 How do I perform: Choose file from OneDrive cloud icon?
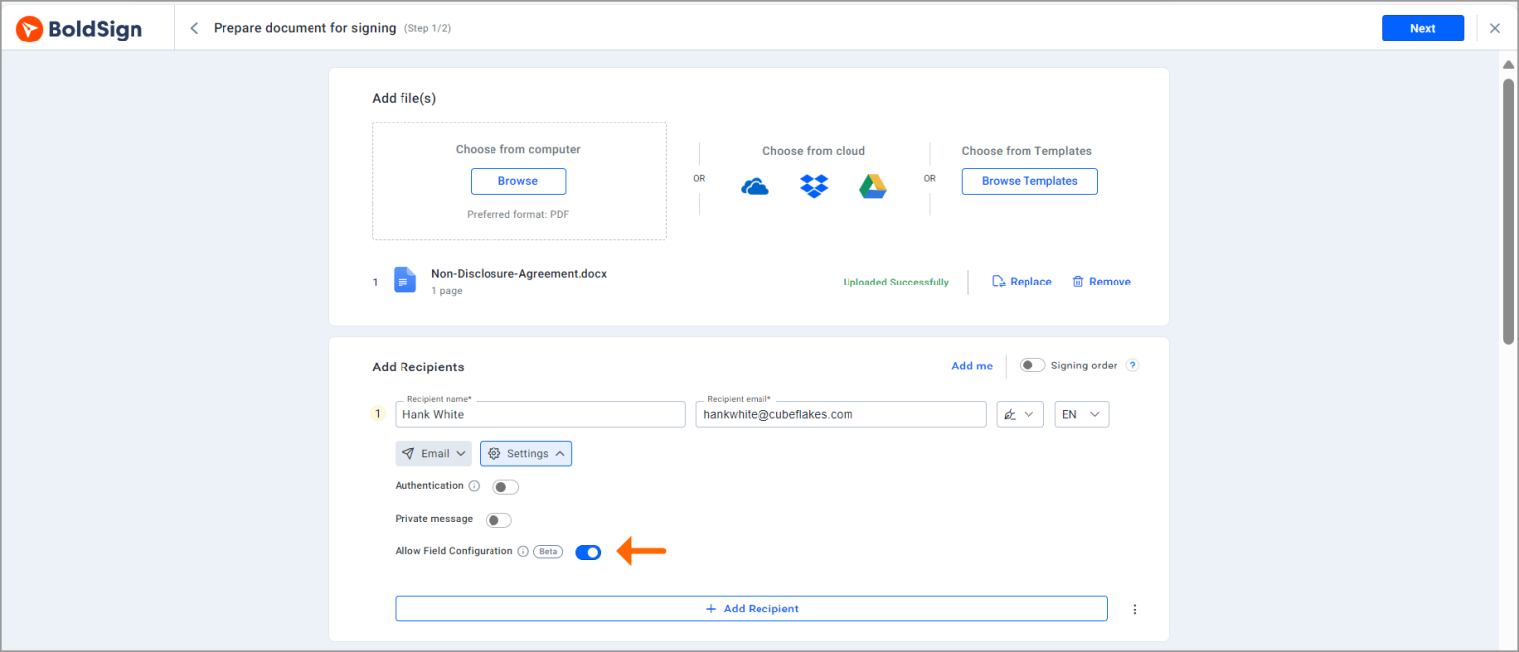(755, 187)
